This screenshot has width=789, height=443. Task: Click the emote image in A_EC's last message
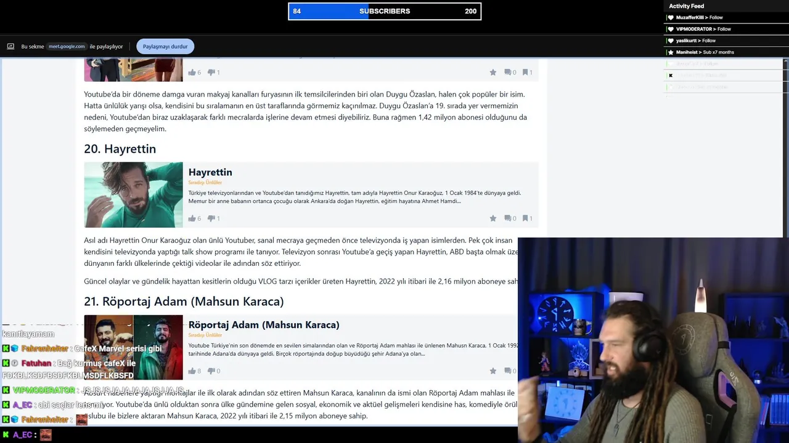click(x=46, y=435)
